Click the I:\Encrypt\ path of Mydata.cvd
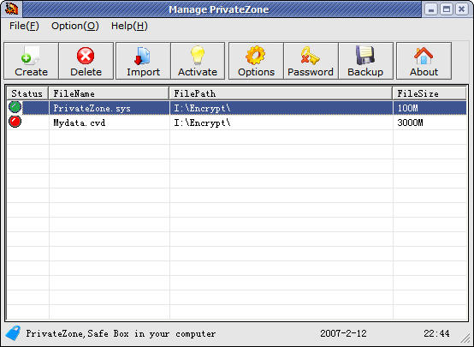Image resolution: width=474 pixels, height=347 pixels. click(x=202, y=123)
